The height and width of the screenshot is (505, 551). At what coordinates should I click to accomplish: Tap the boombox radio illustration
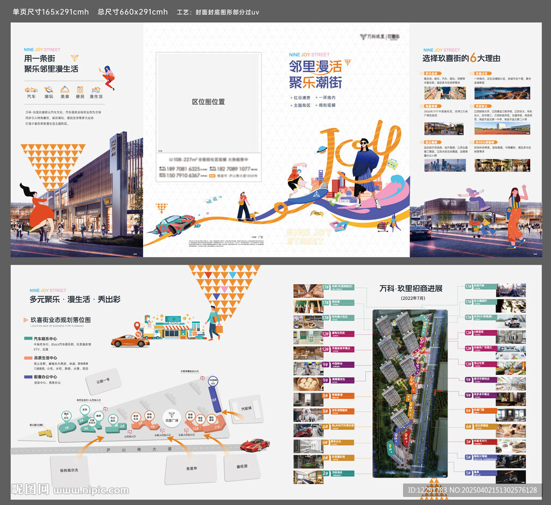(392, 164)
